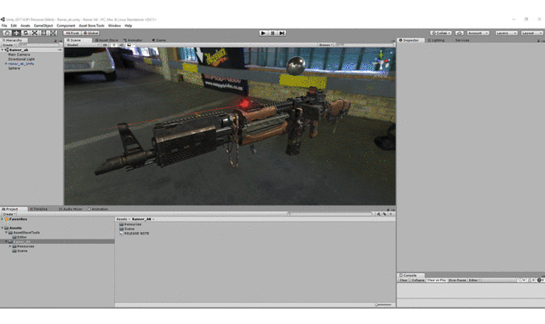Open the Gizmos dropdown
The width and height of the screenshot is (545, 324).
tap(325, 45)
